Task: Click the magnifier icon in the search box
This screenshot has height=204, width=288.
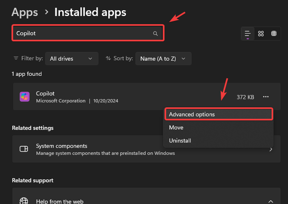Action: click(x=155, y=34)
